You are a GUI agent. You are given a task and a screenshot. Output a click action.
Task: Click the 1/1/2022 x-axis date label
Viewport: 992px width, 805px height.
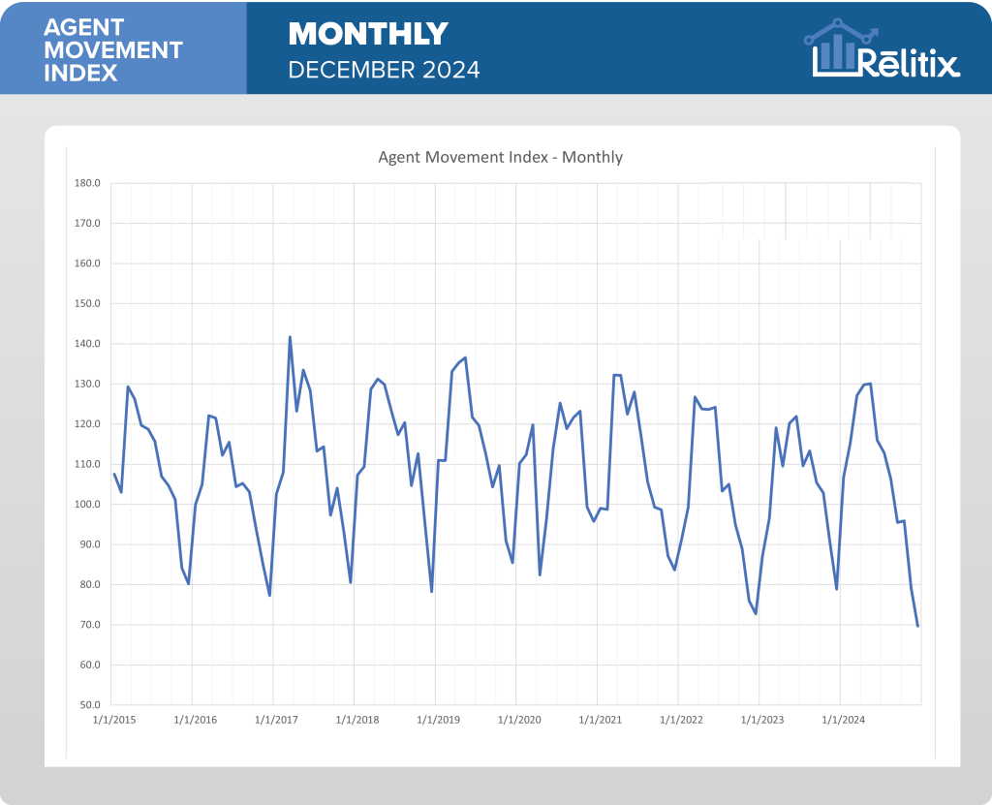pos(682,720)
